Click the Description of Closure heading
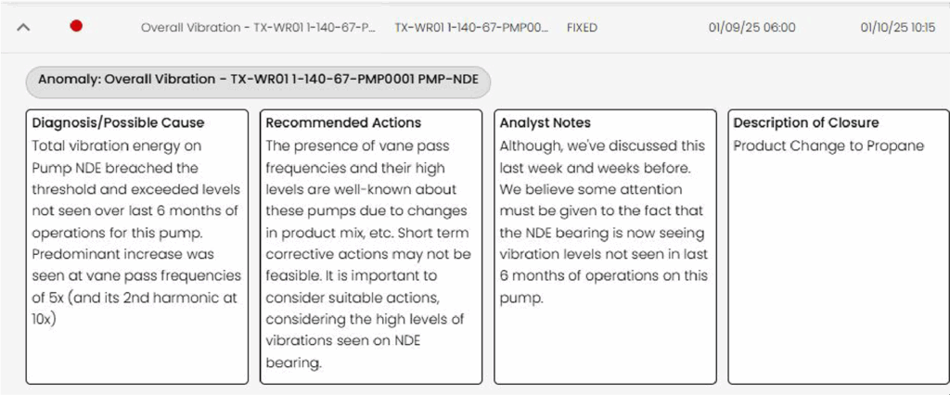 click(x=806, y=123)
